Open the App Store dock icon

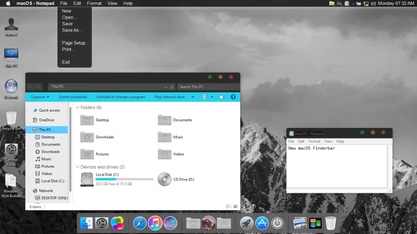click(262, 223)
